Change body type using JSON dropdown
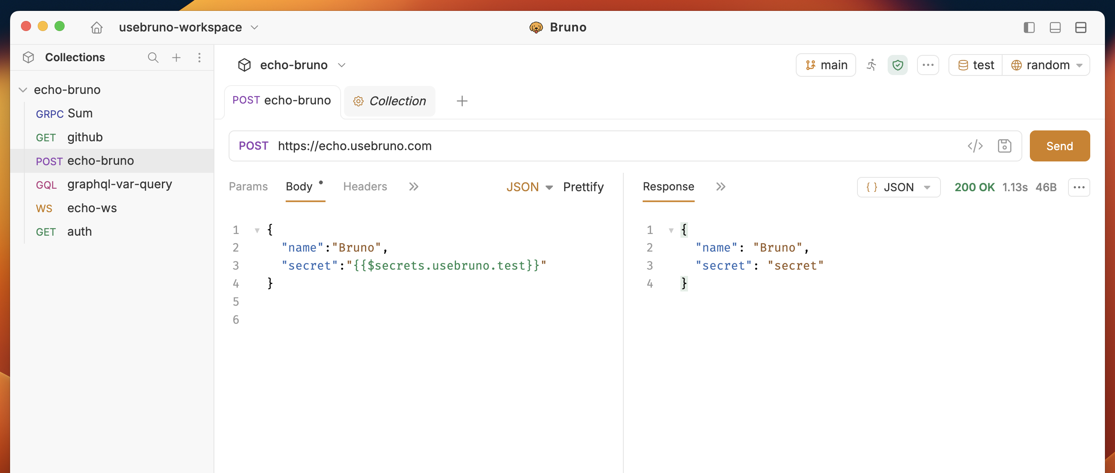The image size is (1115, 473). click(529, 187)
